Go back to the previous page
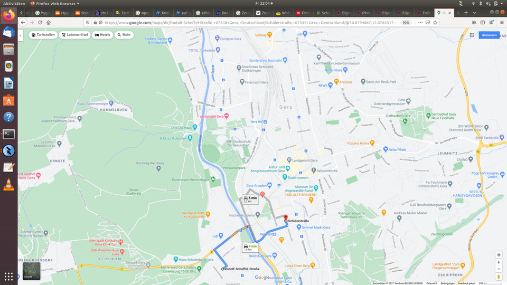 [23, 23]
